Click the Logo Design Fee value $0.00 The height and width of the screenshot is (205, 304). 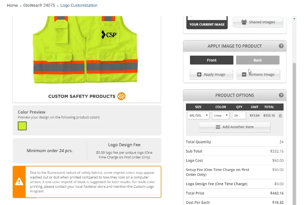tap(279, 184)
